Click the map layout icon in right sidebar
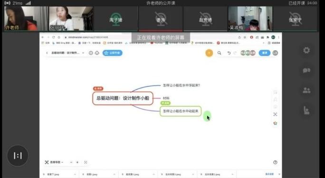This screenshot has width=325, height=178. tap(275, 114)
